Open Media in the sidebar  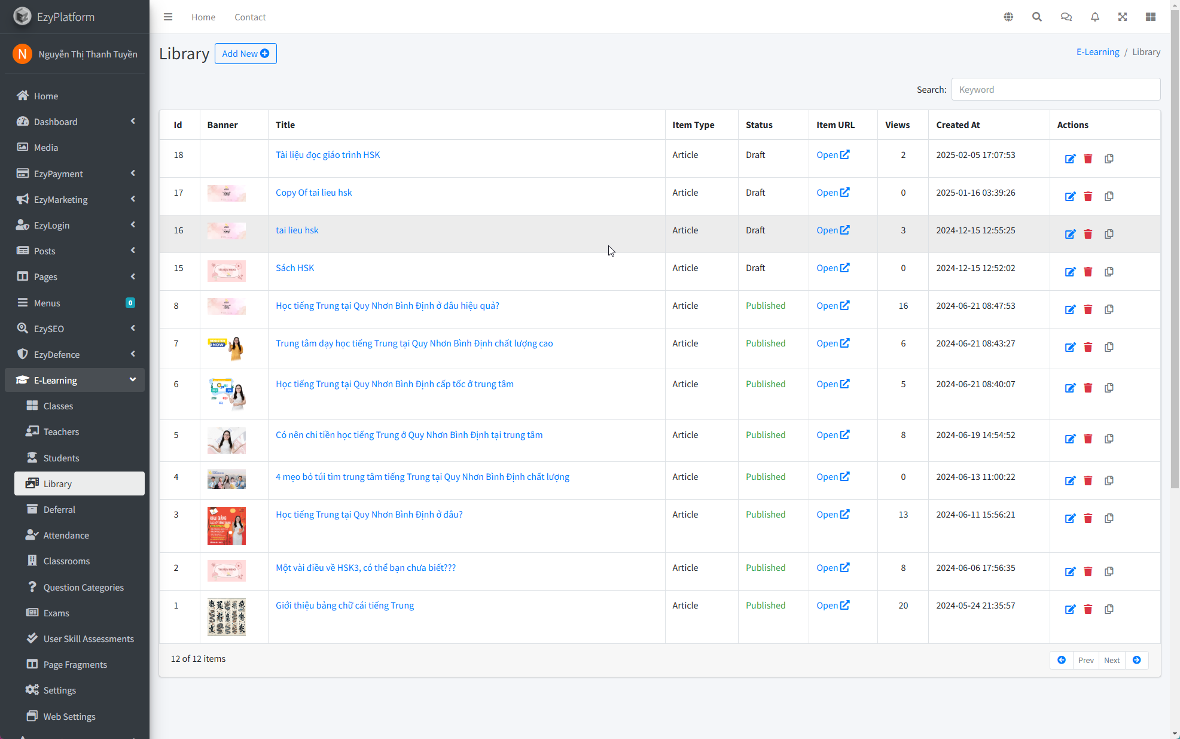tap(75, 147)
